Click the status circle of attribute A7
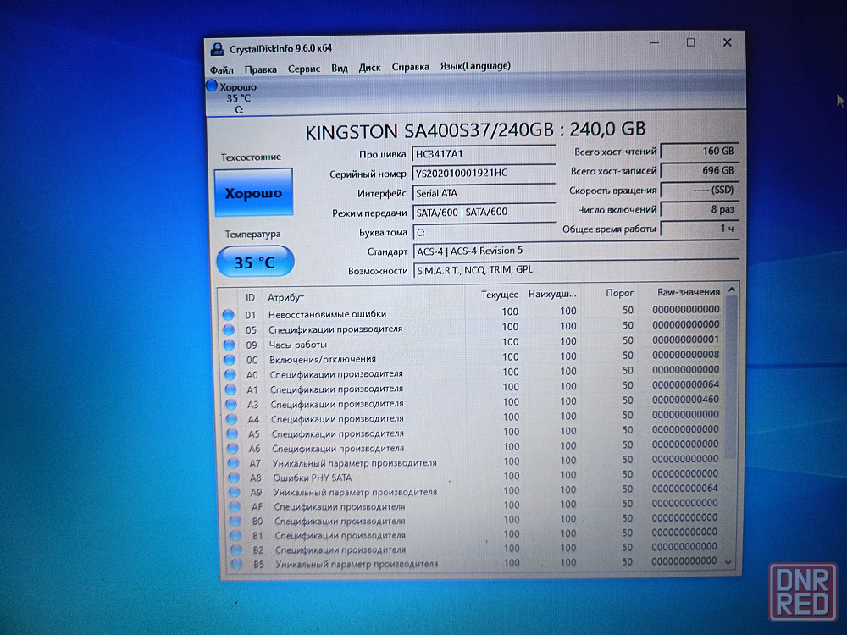The width and height of the screenshot is (847, 635). click(x=234, y=463)
